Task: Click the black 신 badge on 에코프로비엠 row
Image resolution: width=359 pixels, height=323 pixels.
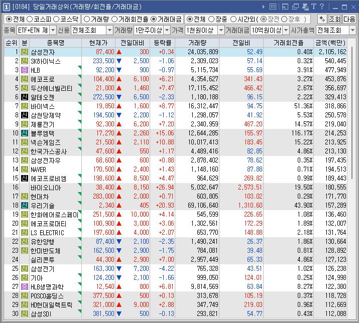Action: [25, 178]
